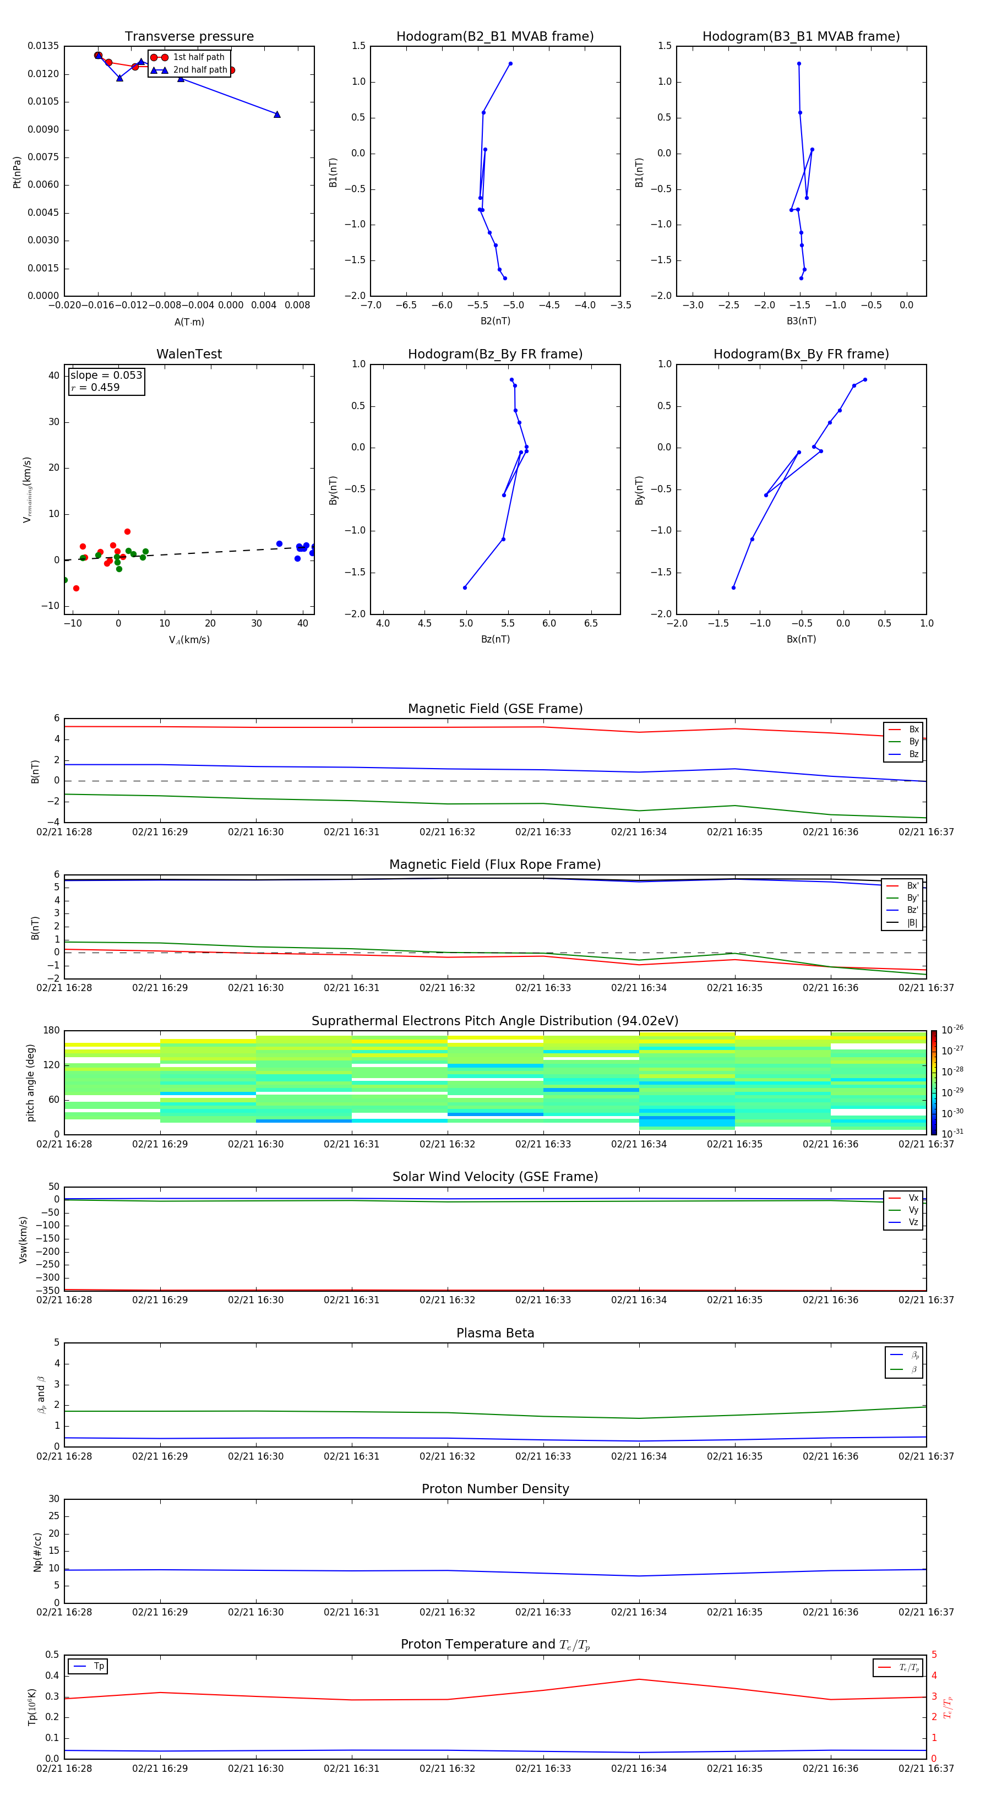Click the 'Proton Number Density' title
This screenshot has height=1817, width=991.
coord(495,1489)
